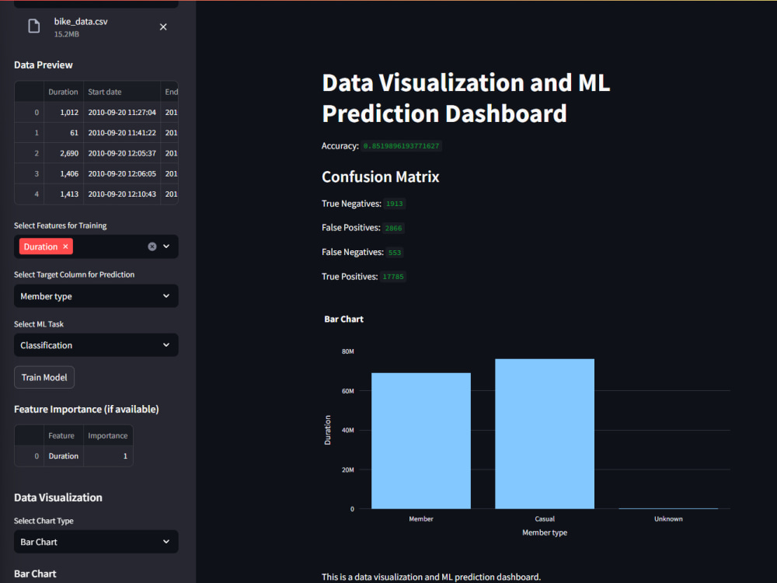Select the 1,012 duration cell

pos(64,113)
